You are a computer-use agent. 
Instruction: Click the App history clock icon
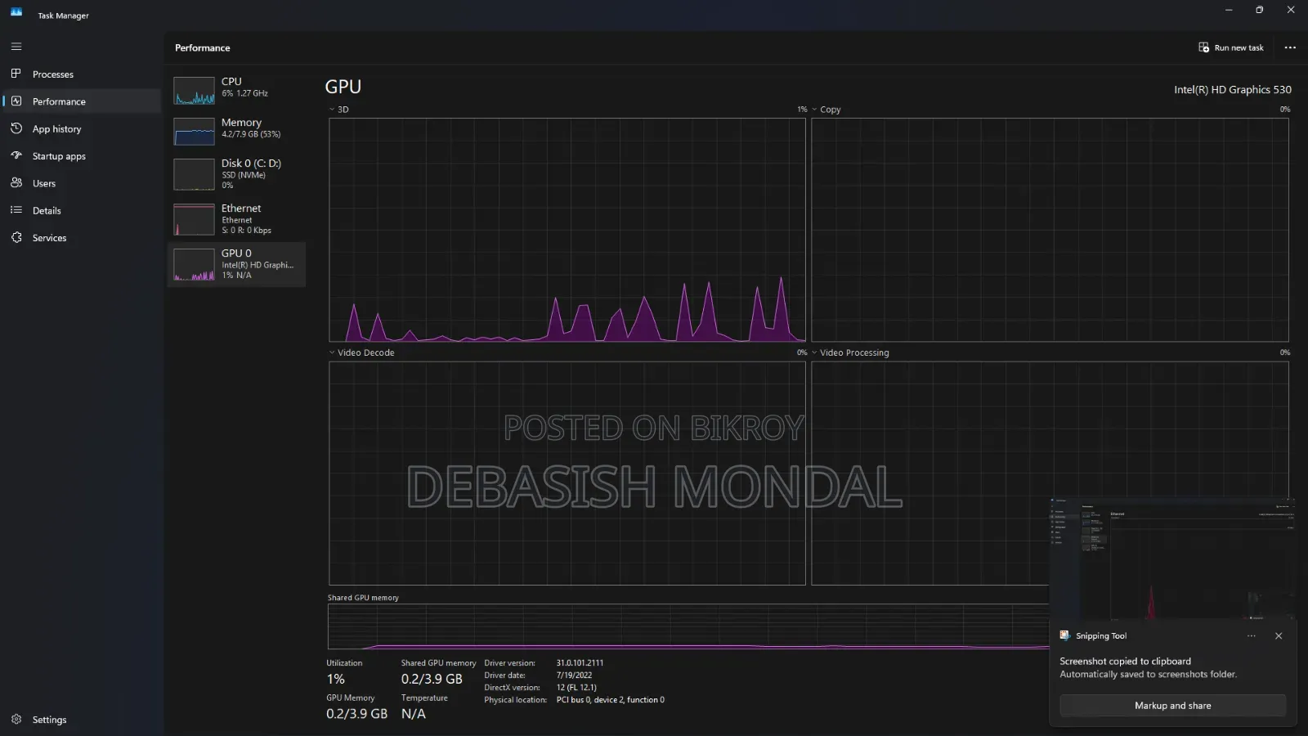coord(16,128)
